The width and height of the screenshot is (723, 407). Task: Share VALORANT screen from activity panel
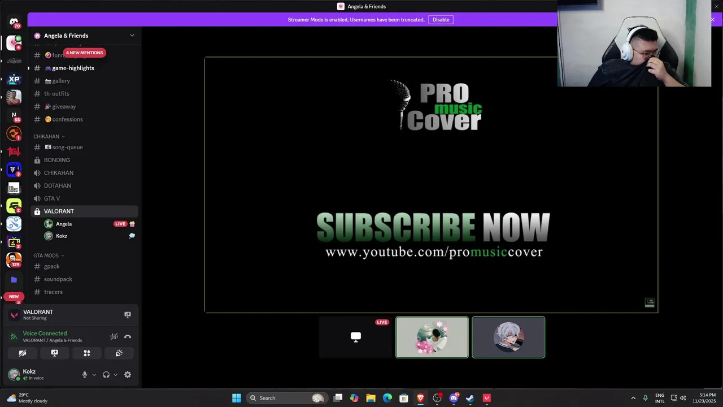(128, 315)
